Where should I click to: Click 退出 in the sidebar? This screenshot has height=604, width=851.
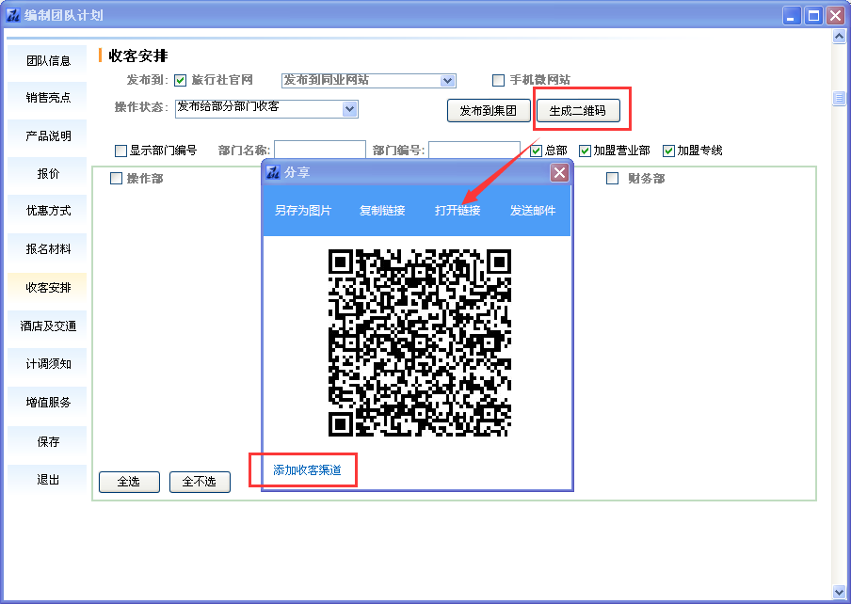pos(48,480)
